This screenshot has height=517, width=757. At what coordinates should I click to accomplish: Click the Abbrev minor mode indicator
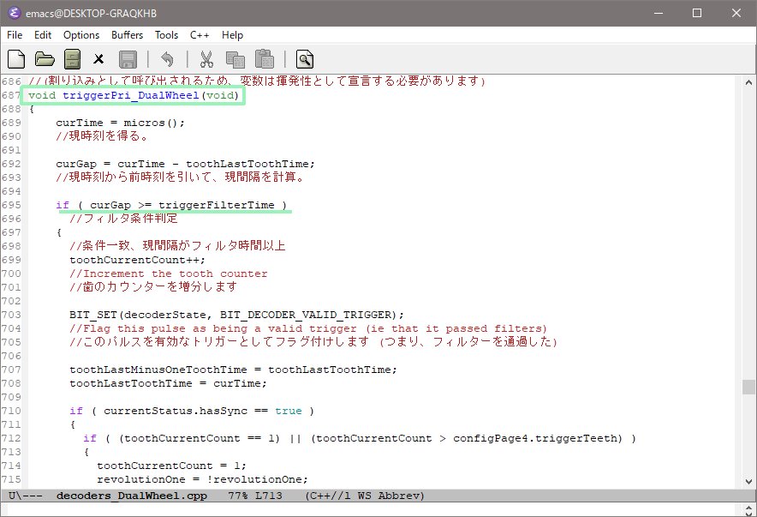tap(403, 496)
